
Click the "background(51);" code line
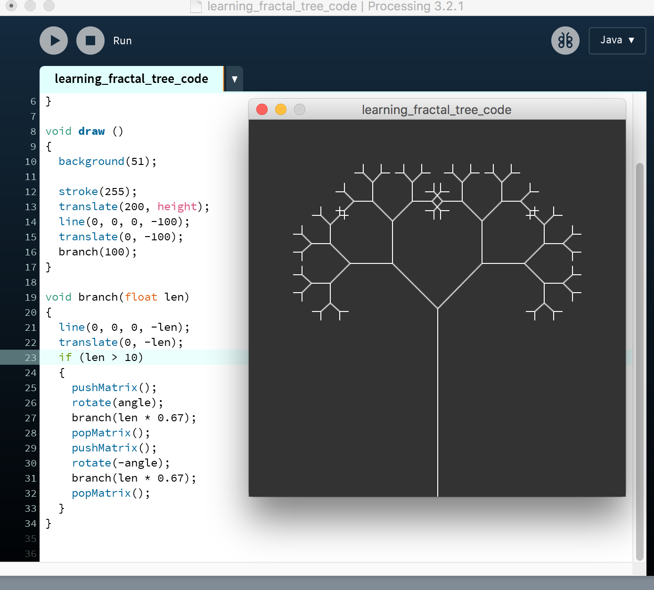click(107, 161)
